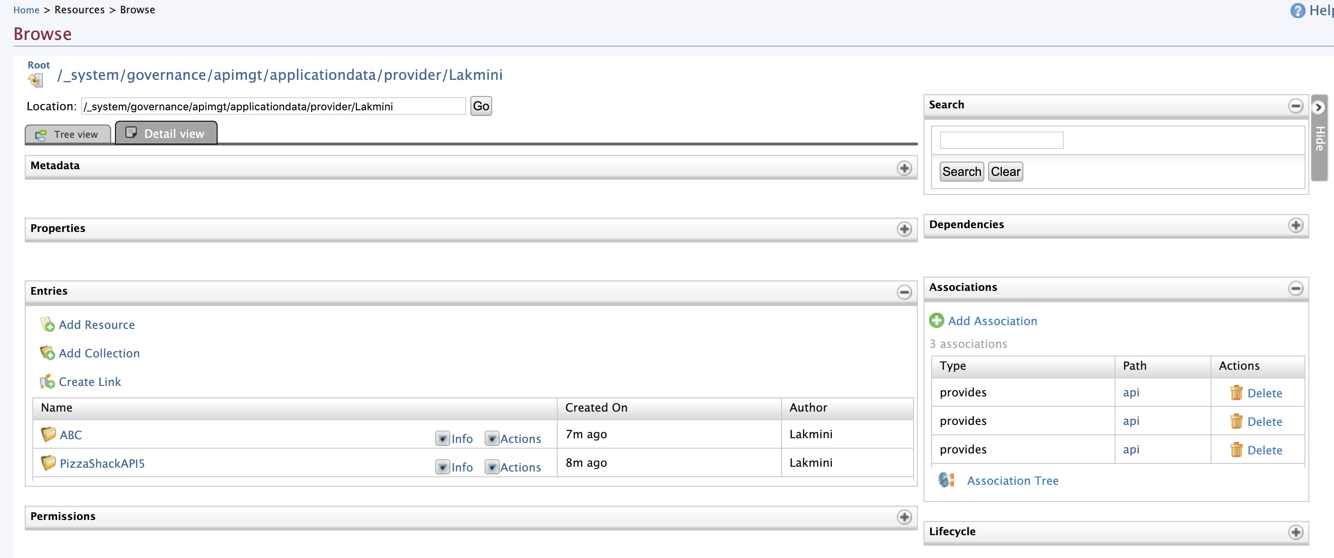The width and height of the screenshot is (1334, 558).
Task: Expand the Permissions section
Action: click(904, 517)
